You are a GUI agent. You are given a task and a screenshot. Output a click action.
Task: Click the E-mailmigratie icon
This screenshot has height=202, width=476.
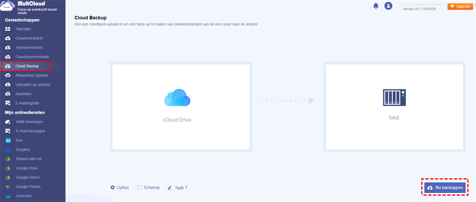coord(8,103)
